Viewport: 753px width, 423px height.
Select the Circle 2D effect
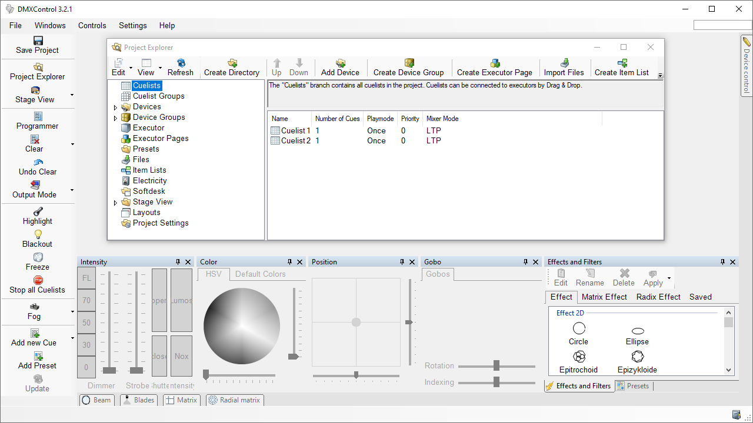pos(579,328)
